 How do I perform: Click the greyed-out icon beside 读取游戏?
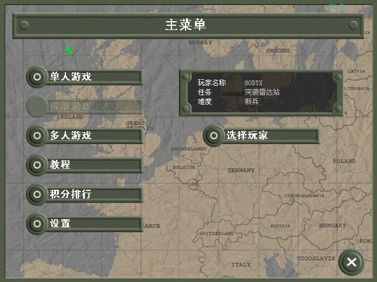pyautogui.click(x=37, y=106)
